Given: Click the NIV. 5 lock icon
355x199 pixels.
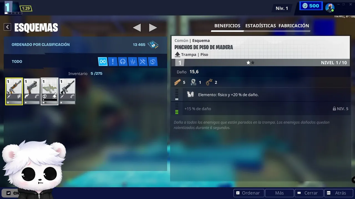Looking at the screenshot, I should 334,109.
